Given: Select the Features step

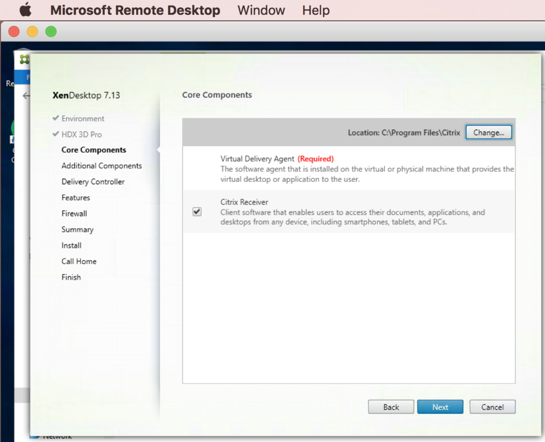Looking at the screenshot, I should [x=76, y=198].
